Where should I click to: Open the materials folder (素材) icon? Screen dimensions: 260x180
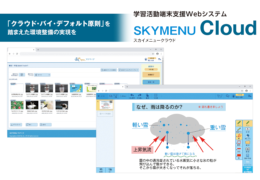248,143
